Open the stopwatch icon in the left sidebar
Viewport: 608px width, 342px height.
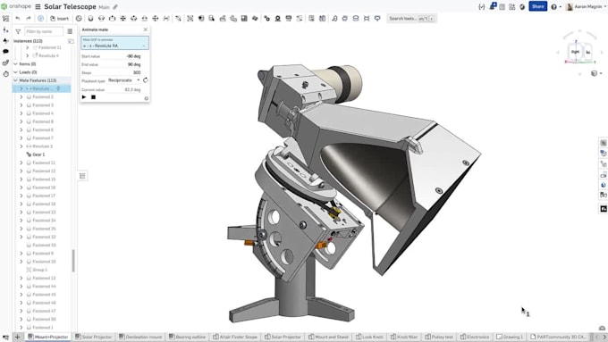point(5,73)
